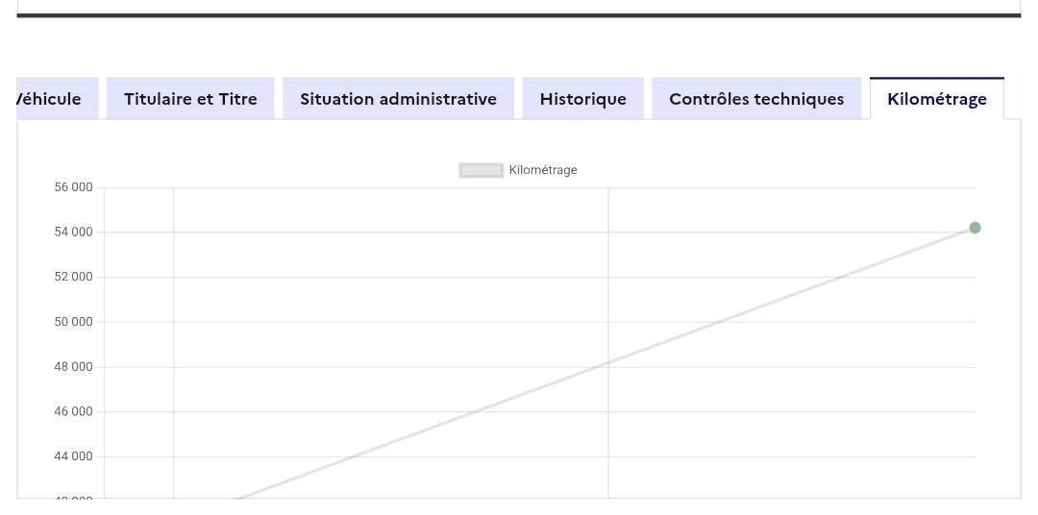The image size is (1038, 515).
Task: Click the dark horizontal bar at top
Action: [519, 15]
